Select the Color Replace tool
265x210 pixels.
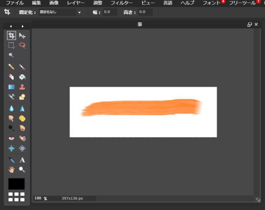pos(12,97)
